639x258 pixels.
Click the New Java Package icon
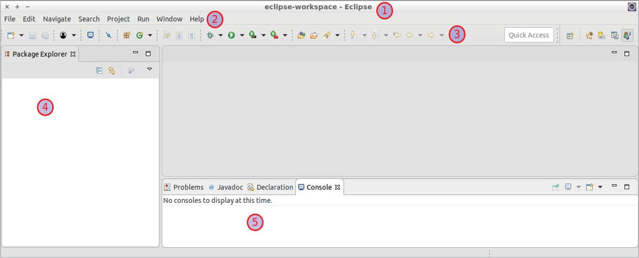pyautogui.click(x=127, y=35)
